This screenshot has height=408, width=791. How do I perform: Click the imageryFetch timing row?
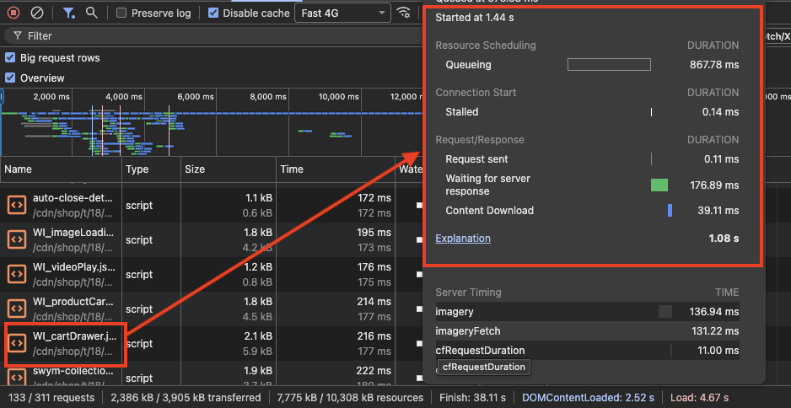[587, 331]
